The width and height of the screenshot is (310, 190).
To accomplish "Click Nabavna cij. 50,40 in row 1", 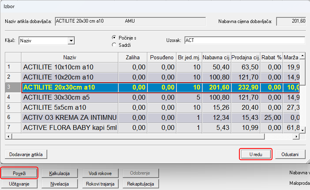I will click(x=216, y=67).
